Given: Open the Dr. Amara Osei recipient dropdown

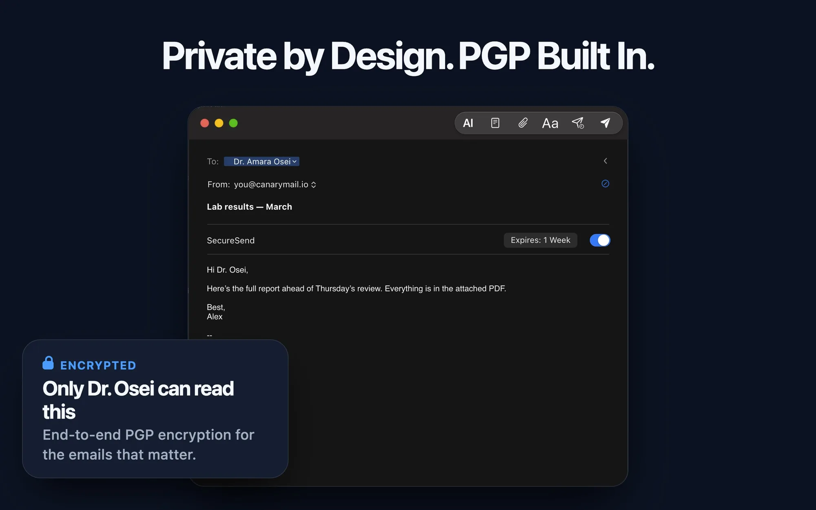Looking at the screenshot, I should (262, 162).
